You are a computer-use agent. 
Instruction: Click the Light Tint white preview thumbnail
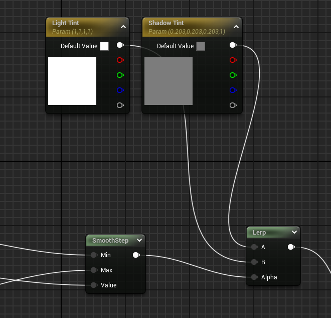pyautogui.click(x=72, y=81)
